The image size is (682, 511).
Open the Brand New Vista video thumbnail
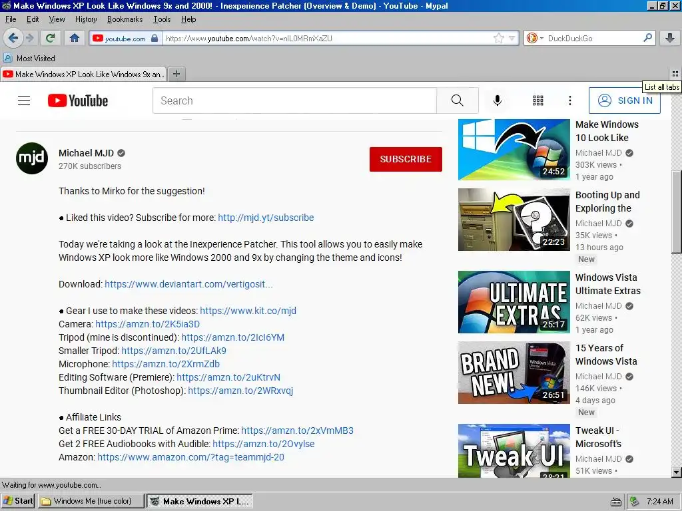513,373
